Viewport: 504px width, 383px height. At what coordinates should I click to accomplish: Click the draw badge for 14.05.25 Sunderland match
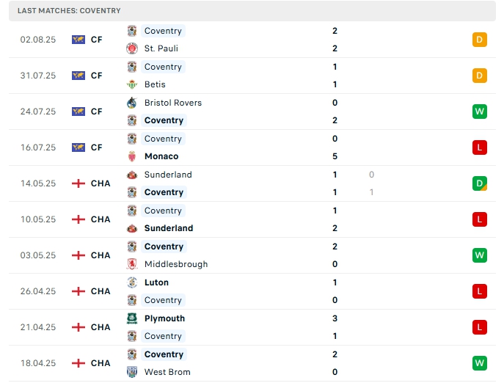tap(480, 183)
